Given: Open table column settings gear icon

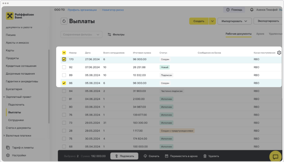Looking at the screenshot, I should (279, 53).
